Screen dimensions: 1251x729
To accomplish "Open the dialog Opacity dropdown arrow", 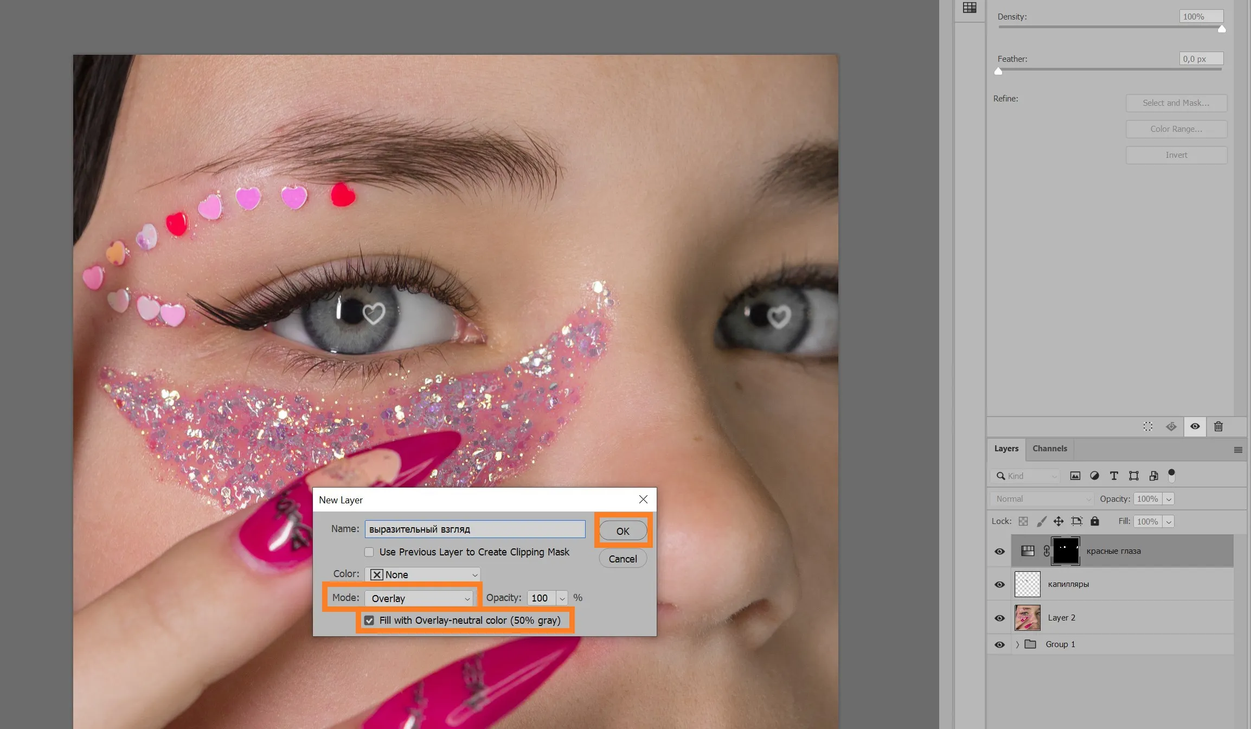I will pyautogui.click(x=562, y=598).
